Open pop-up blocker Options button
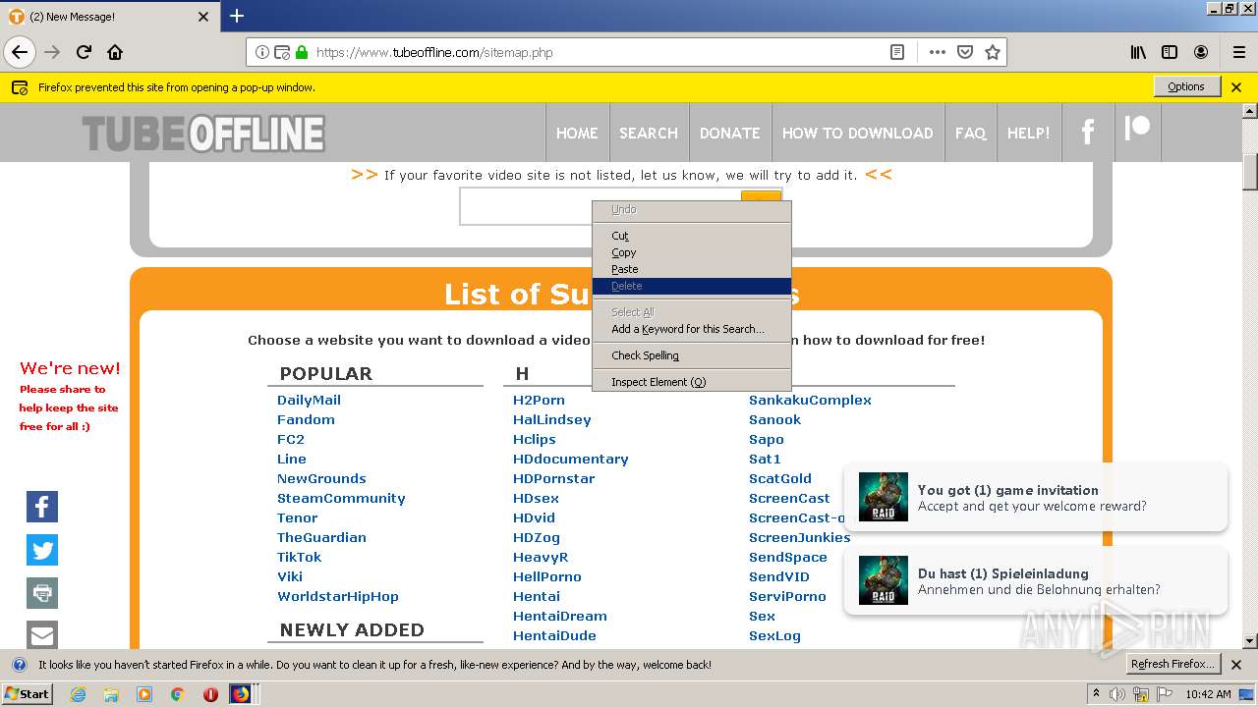 (x=1186, y=86)
